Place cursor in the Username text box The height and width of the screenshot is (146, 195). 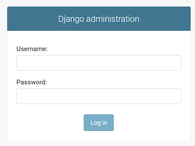(x=99, y=63)
